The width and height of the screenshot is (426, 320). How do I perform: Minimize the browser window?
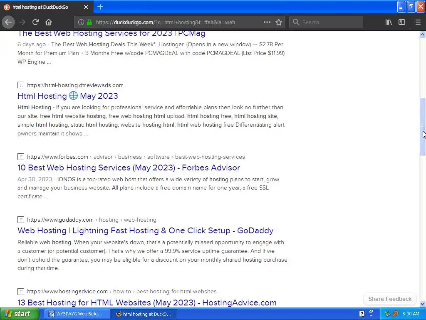(401, 7)
